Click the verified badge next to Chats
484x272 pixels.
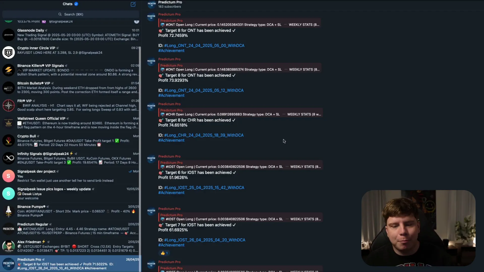pos(76,4)
